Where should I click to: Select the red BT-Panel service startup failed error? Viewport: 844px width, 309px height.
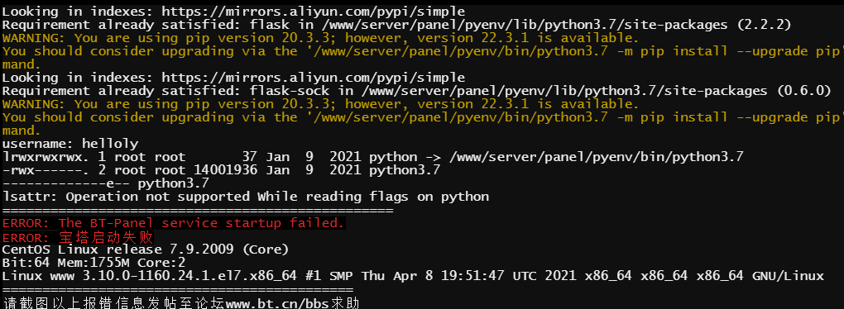pyautogui.click(x=173, y=223)
